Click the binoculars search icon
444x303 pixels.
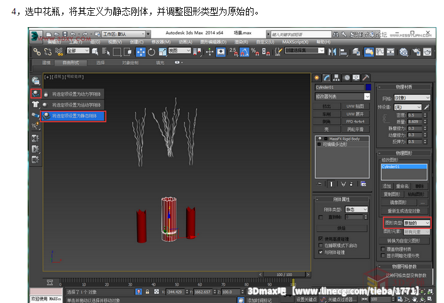(x=336, y=35)
